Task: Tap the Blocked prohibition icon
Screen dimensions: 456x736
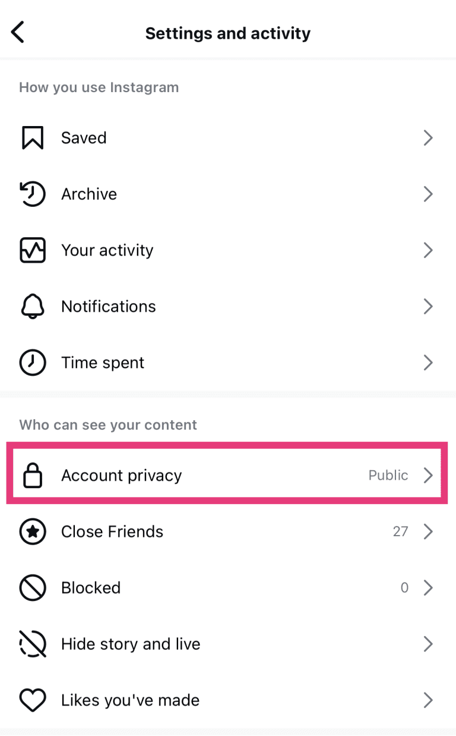Action: tap(33, 587)
